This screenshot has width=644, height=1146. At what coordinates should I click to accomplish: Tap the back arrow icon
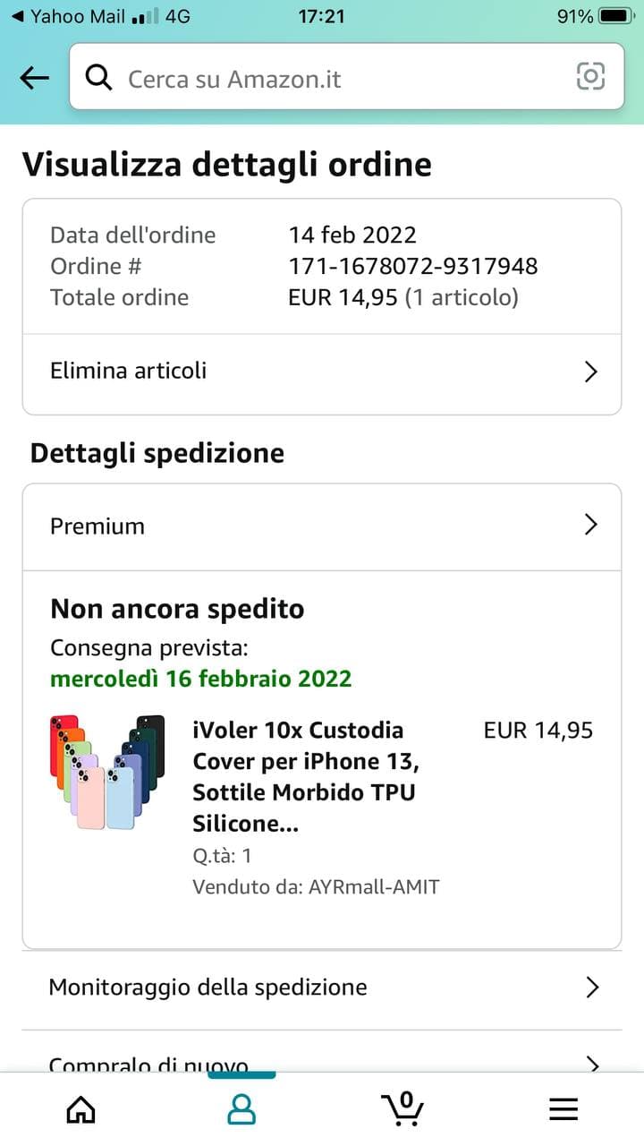click(x=34, y=79)
